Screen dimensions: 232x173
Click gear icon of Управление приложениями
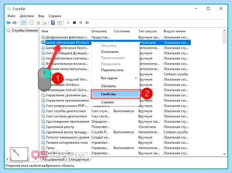pyautogui.click(x=43, y=100)
